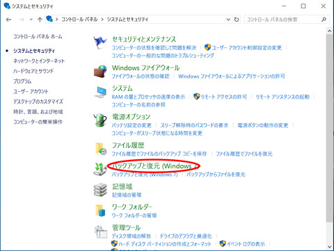Viewport: 334px width, 251px height.
Task: Click the Back arrow navigation button
Action: 9,19
